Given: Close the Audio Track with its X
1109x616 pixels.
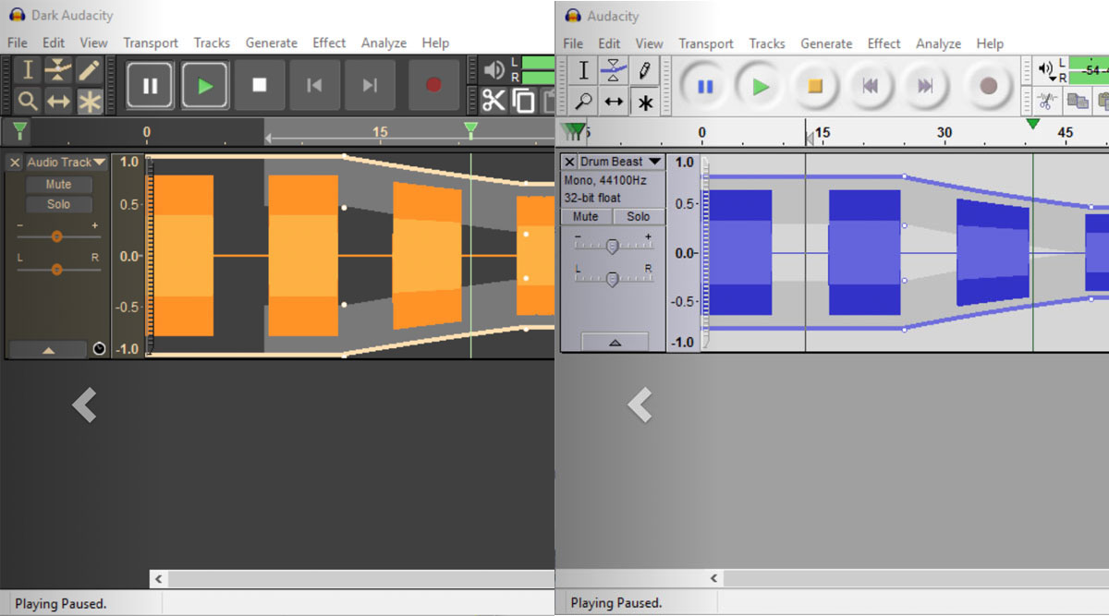Looking at the screenshot, I should pos(15,162).
